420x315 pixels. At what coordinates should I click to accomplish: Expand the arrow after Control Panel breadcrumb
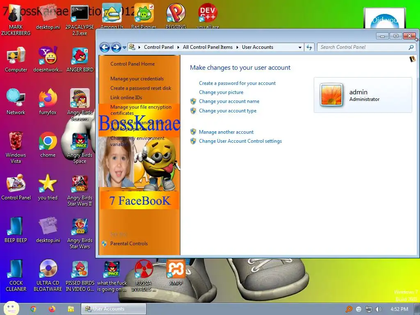[x=178, y=48]
